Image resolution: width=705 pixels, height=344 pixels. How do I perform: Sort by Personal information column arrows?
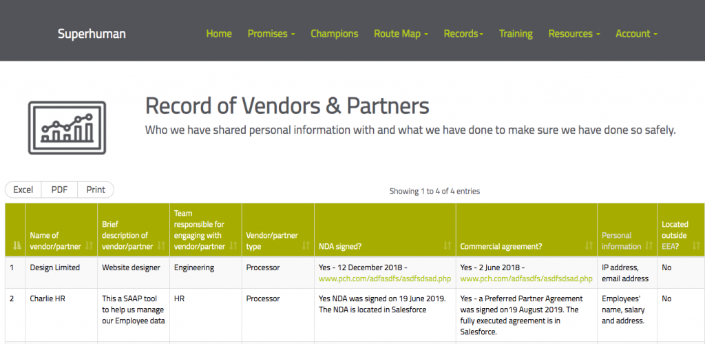(649, 246)
